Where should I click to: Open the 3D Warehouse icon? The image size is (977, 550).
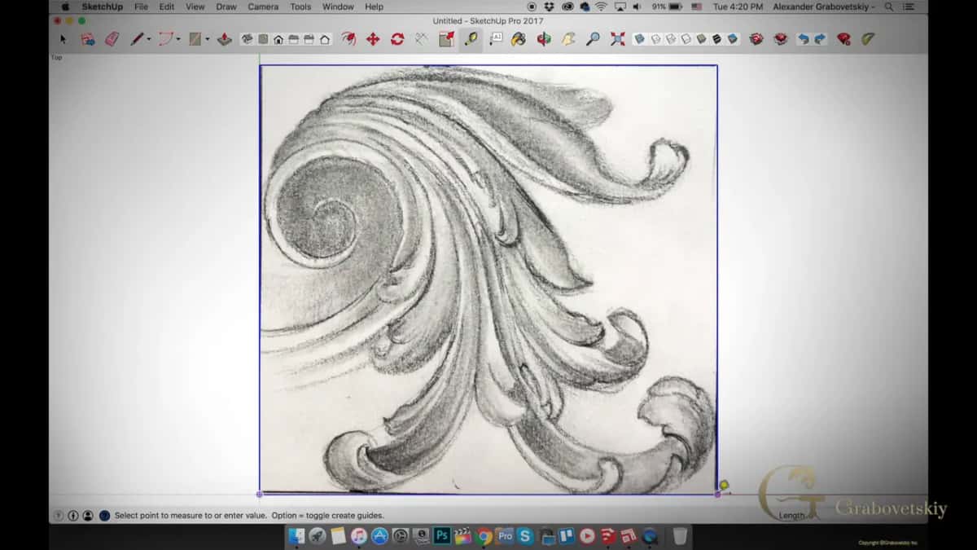(756, 39)
